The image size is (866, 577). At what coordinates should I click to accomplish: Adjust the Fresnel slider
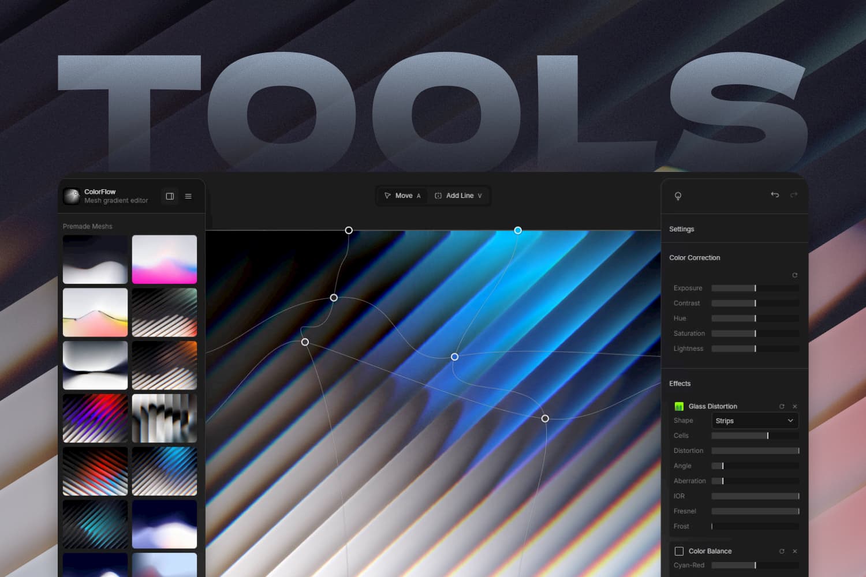755,511
